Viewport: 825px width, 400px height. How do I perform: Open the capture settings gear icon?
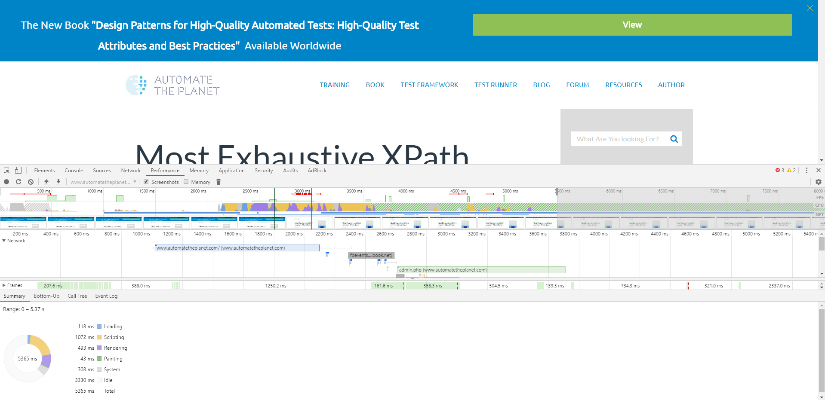click(818, 182)
